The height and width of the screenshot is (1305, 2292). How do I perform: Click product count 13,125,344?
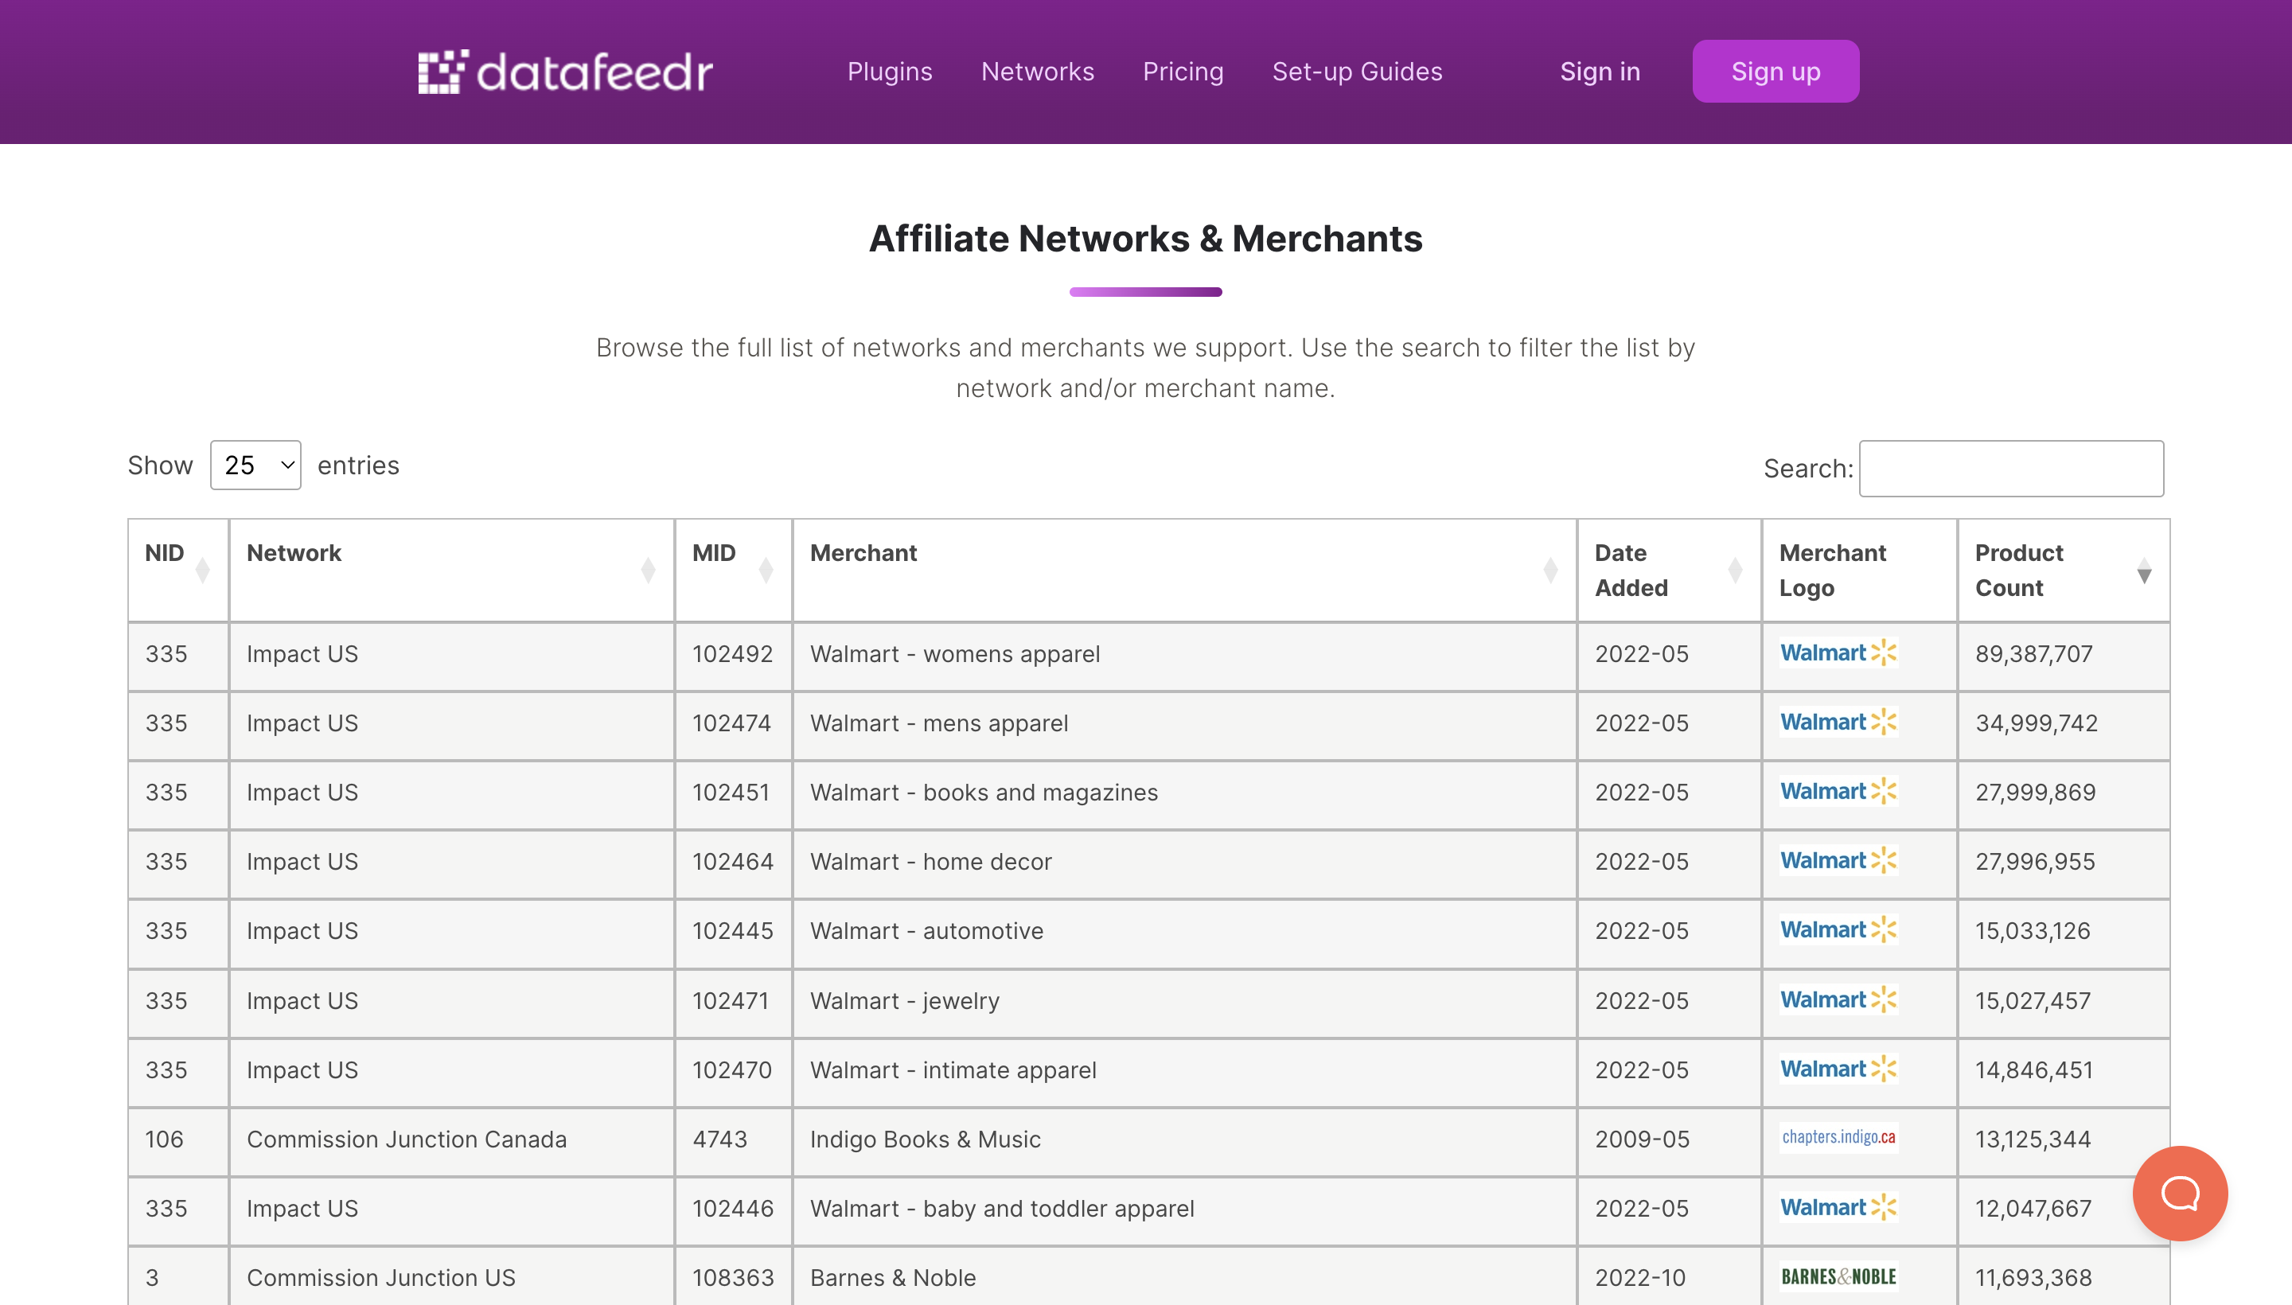click(2033, 1139)
